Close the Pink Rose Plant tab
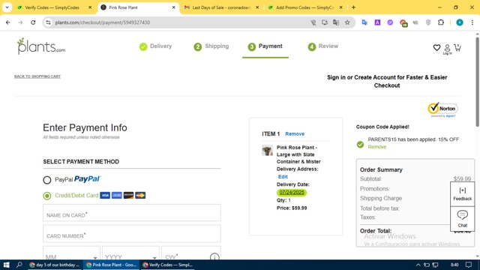 click(173, 7)
